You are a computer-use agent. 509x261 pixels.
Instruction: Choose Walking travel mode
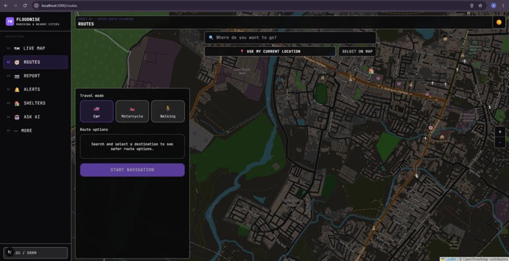[x=168, y=111]
